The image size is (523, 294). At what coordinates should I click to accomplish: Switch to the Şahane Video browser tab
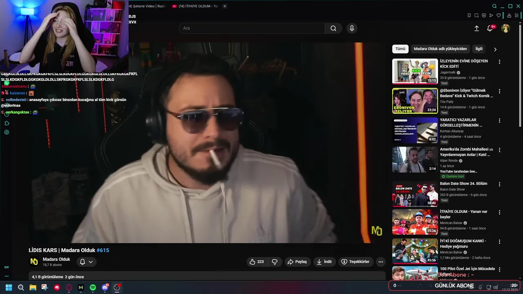(x=146, y=6)
